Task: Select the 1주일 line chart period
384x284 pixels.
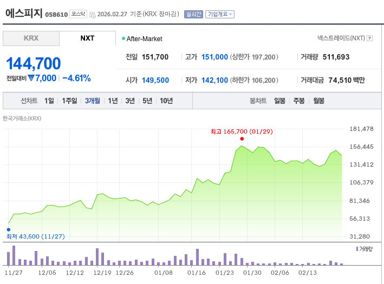Action: pos(69,101)
